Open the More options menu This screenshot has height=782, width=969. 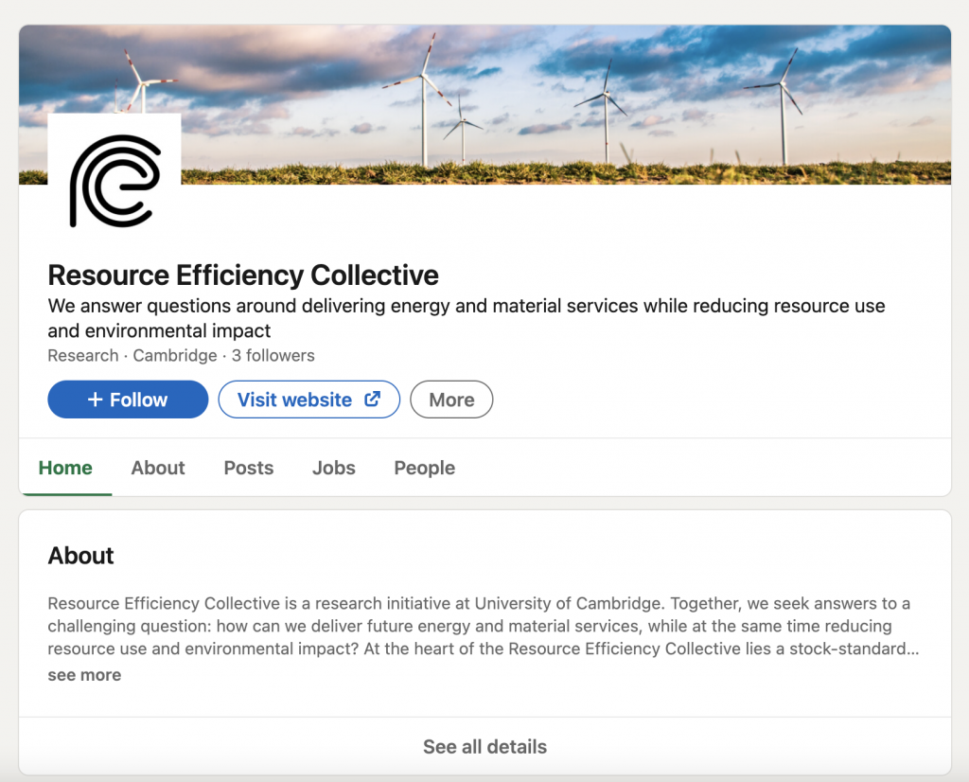point(451,400)
